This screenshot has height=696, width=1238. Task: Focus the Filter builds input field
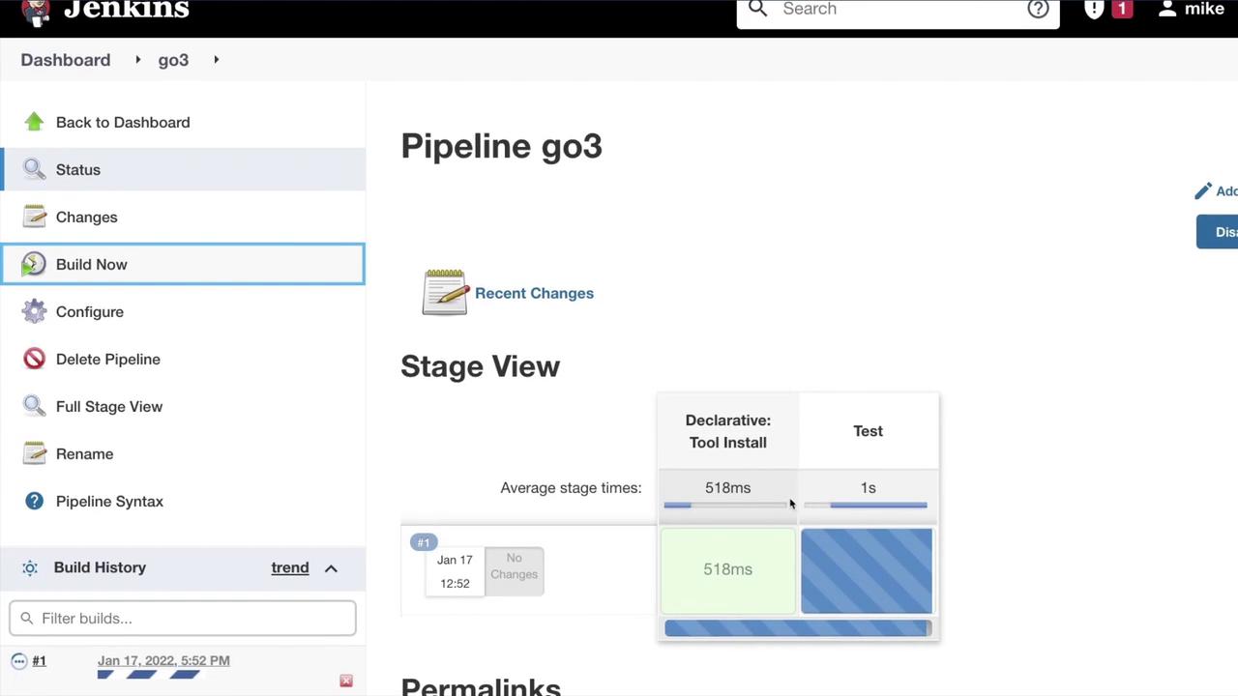pos(183,619)
